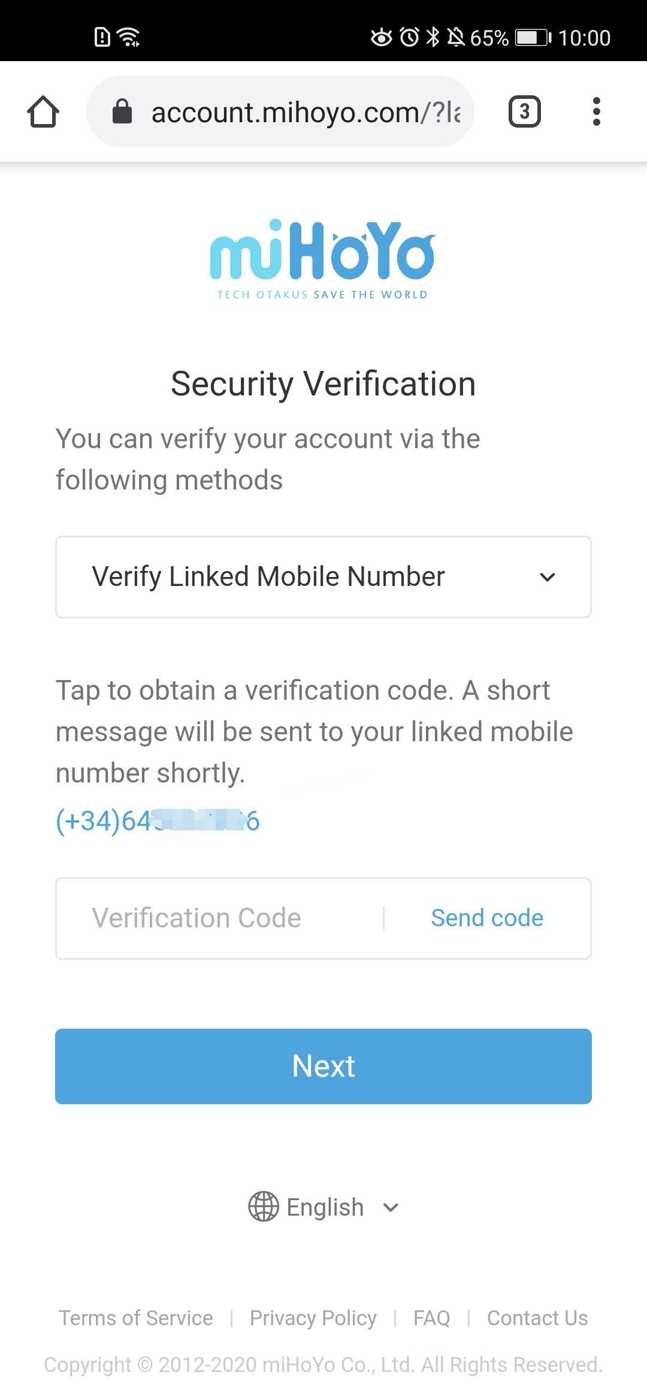
Task: Go to the FAQ page
Action: pos(431,1318)
